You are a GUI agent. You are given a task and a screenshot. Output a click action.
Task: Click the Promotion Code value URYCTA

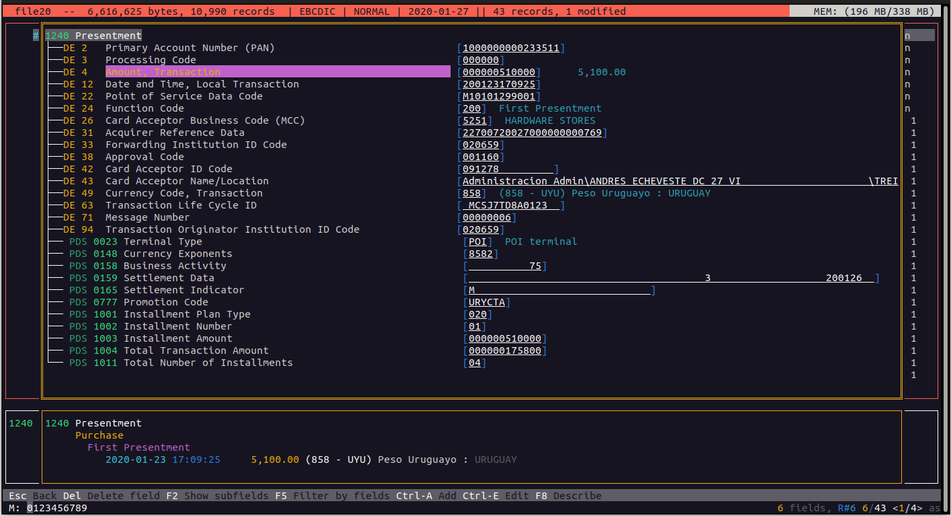pos(486,302)
